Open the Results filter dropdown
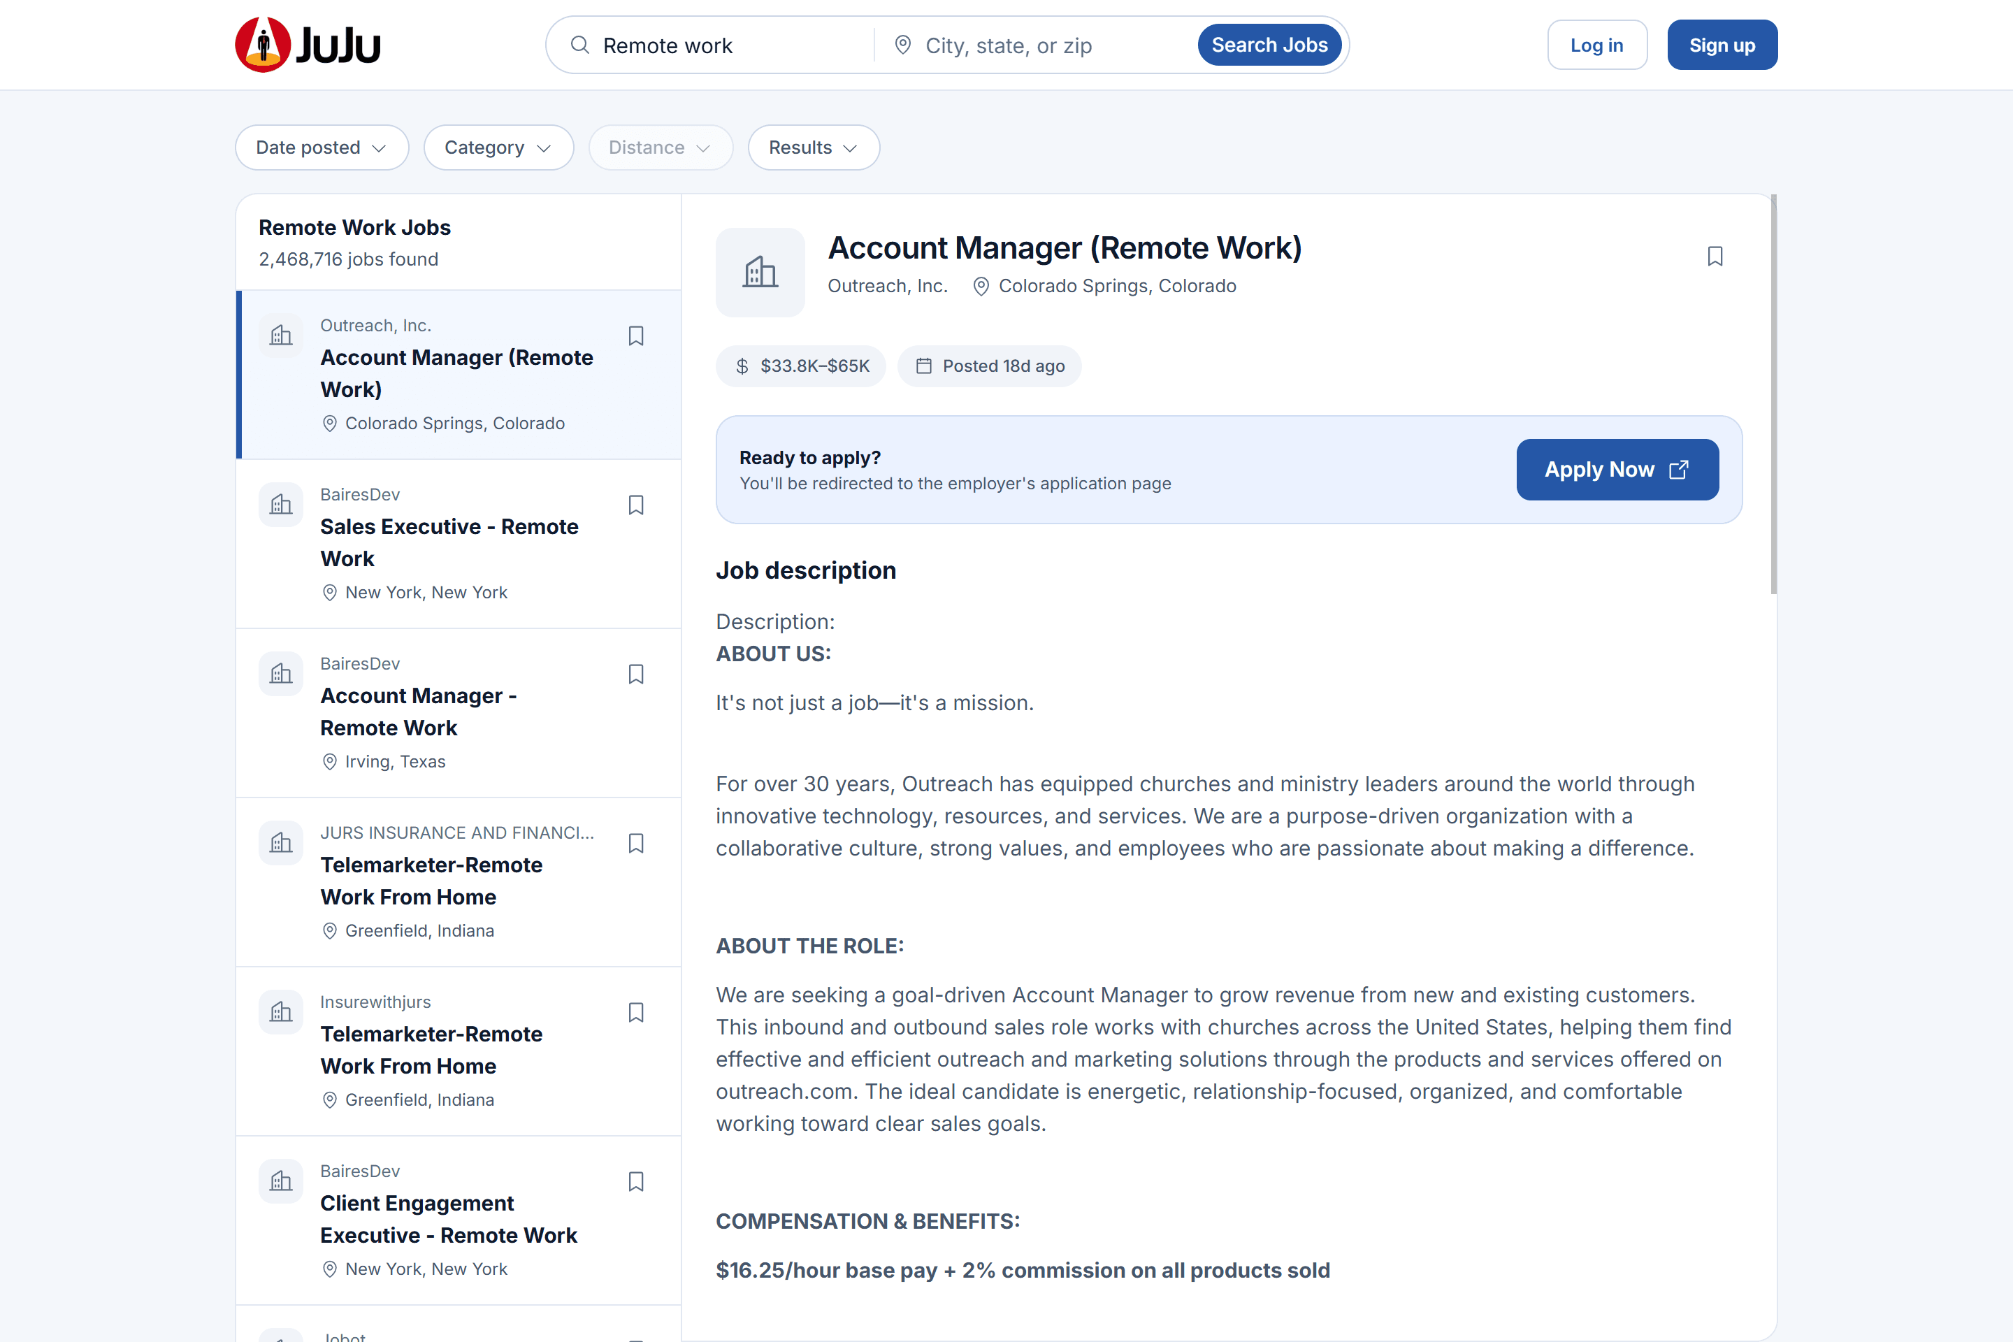 (x=813, y=147)
